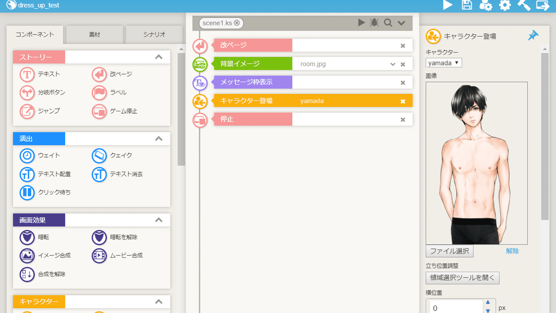
Task: Open the settings gear icon
Action: (x=505, y=6)
